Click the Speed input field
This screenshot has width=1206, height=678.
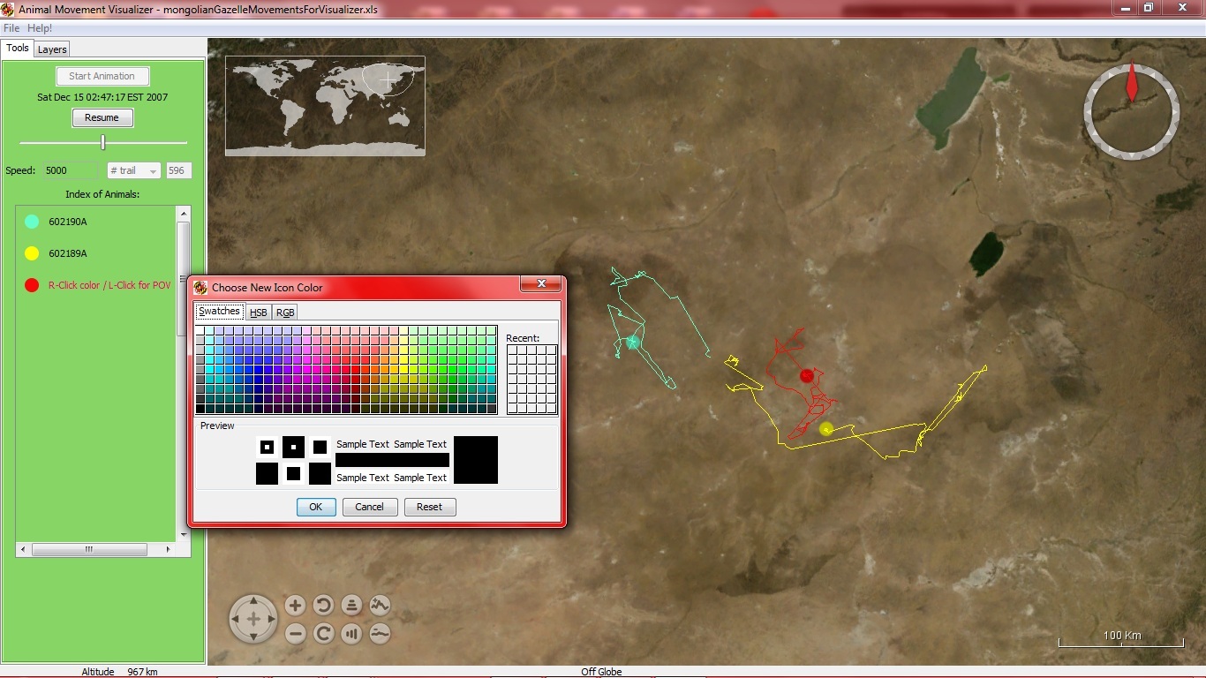click(71, 170)
